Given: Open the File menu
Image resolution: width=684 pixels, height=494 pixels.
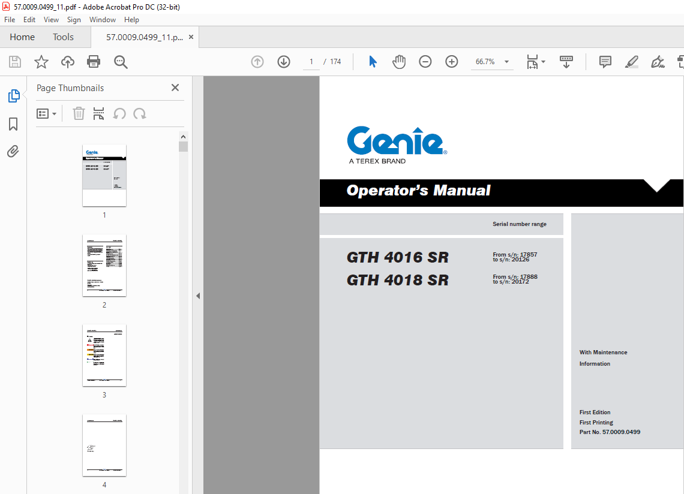Looking at the screenshot, I should click(x=10, y=20).
